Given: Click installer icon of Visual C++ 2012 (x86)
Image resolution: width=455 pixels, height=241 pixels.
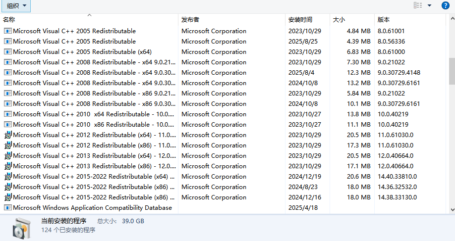Looking at the screenshot, I should coord(8,145).
